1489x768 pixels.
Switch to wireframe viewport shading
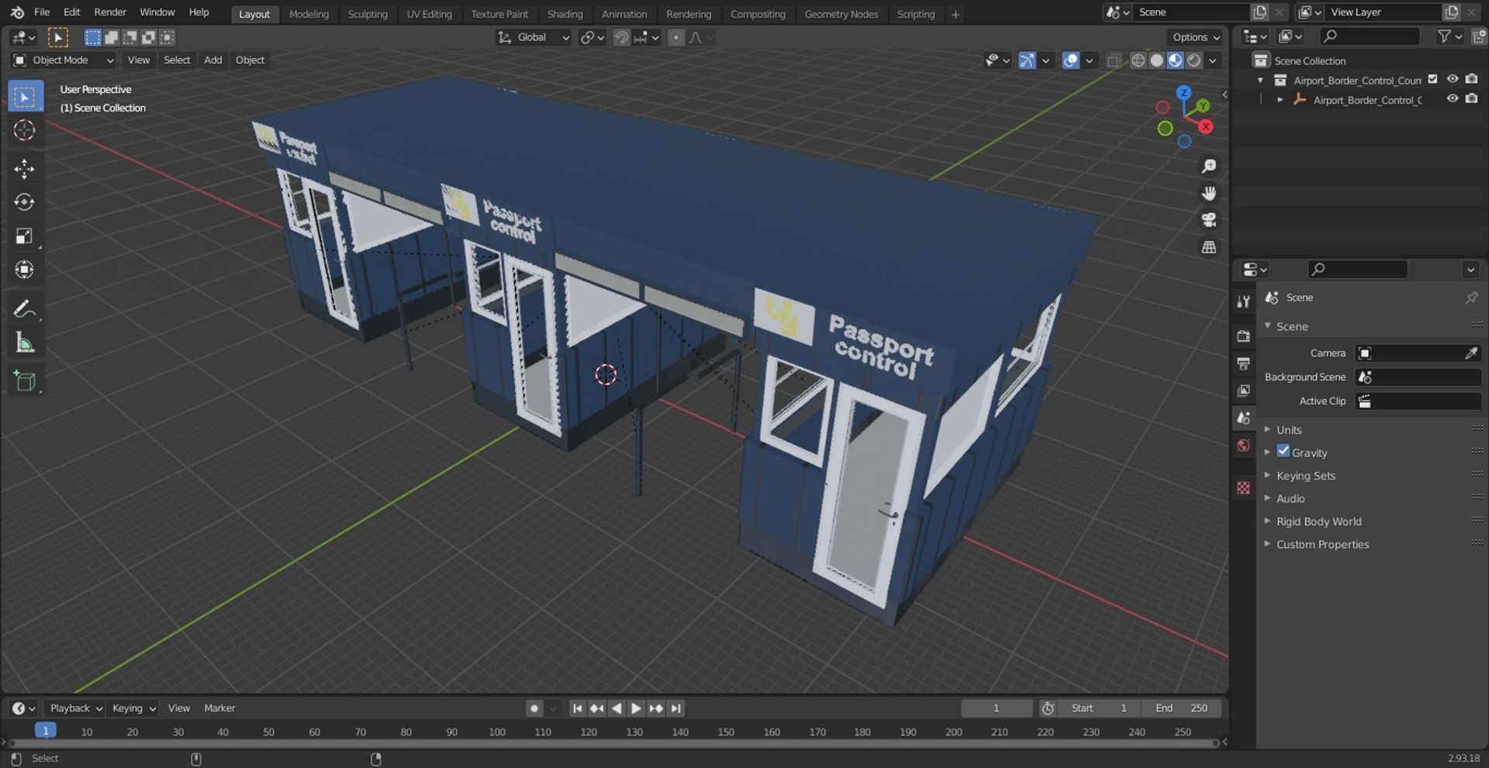click(1138, 60)
